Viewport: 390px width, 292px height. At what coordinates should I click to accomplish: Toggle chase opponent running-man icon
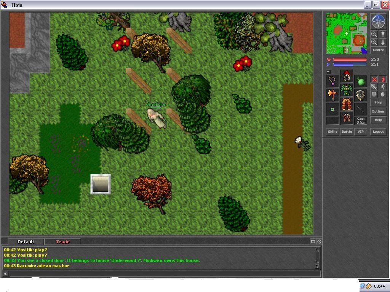pyautogui.click(x=383, y=87)
